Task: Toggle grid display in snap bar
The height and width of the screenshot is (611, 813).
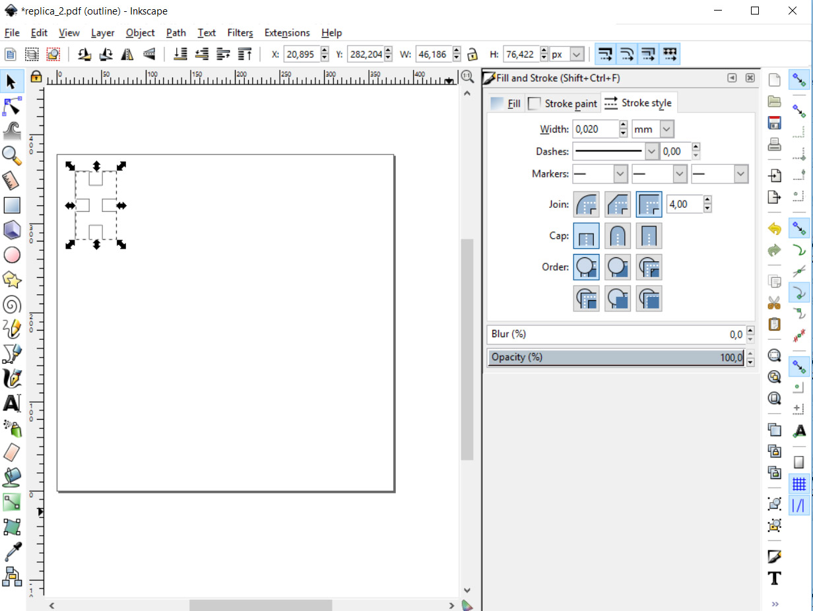Action: 799,484
